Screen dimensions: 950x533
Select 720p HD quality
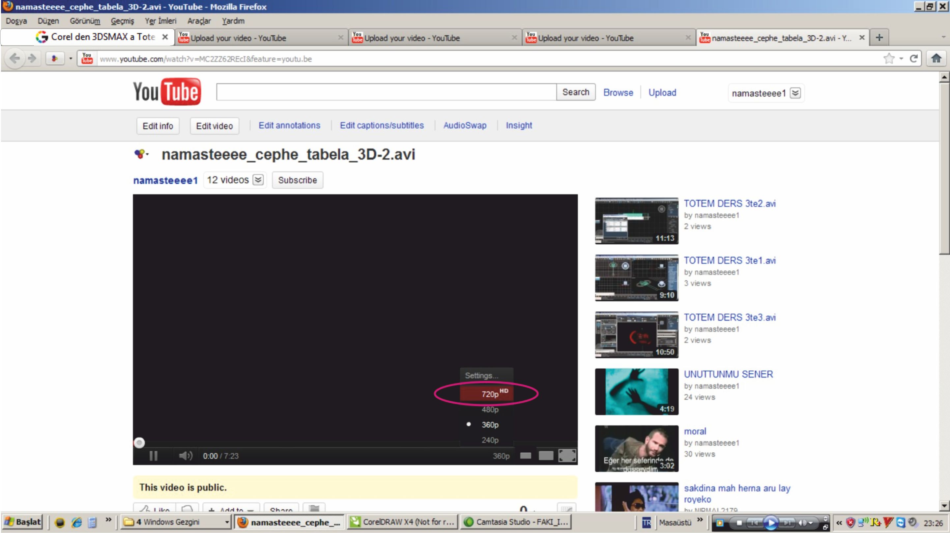coord(486,393)
